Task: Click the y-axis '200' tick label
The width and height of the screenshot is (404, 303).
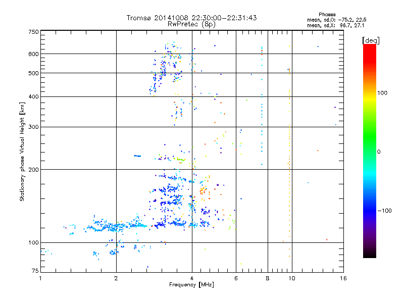Action: coord(33,170)
